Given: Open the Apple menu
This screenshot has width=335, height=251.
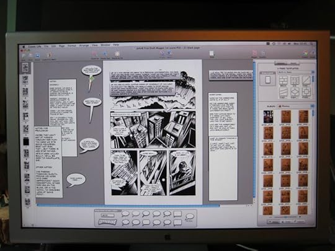Looking at the screenshot, I should [24, 46].
